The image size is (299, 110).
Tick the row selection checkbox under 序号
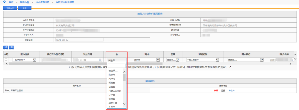[x=6, y=60]
